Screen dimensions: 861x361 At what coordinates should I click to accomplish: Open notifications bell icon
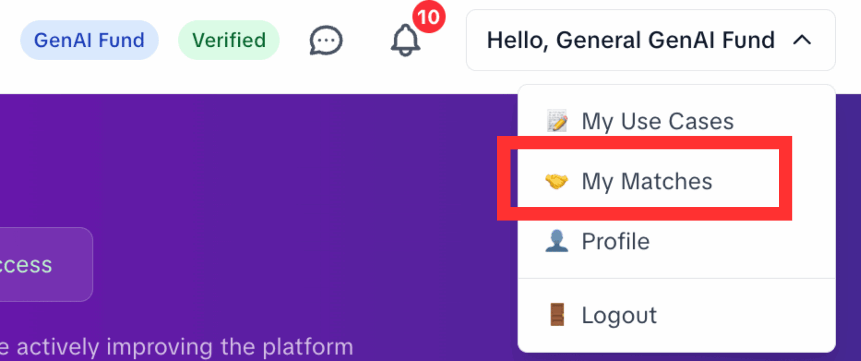click(x=405, y=40)
